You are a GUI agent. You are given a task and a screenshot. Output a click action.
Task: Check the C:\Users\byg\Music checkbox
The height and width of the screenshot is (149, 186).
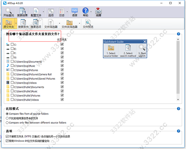click(12, 65)
